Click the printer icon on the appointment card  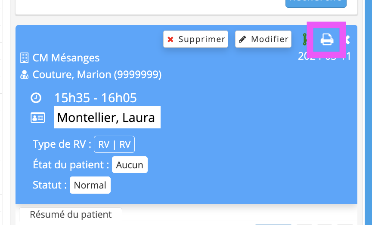pos(327,39)
